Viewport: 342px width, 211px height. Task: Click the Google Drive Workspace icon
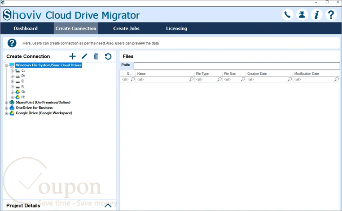tap(12, 113)
